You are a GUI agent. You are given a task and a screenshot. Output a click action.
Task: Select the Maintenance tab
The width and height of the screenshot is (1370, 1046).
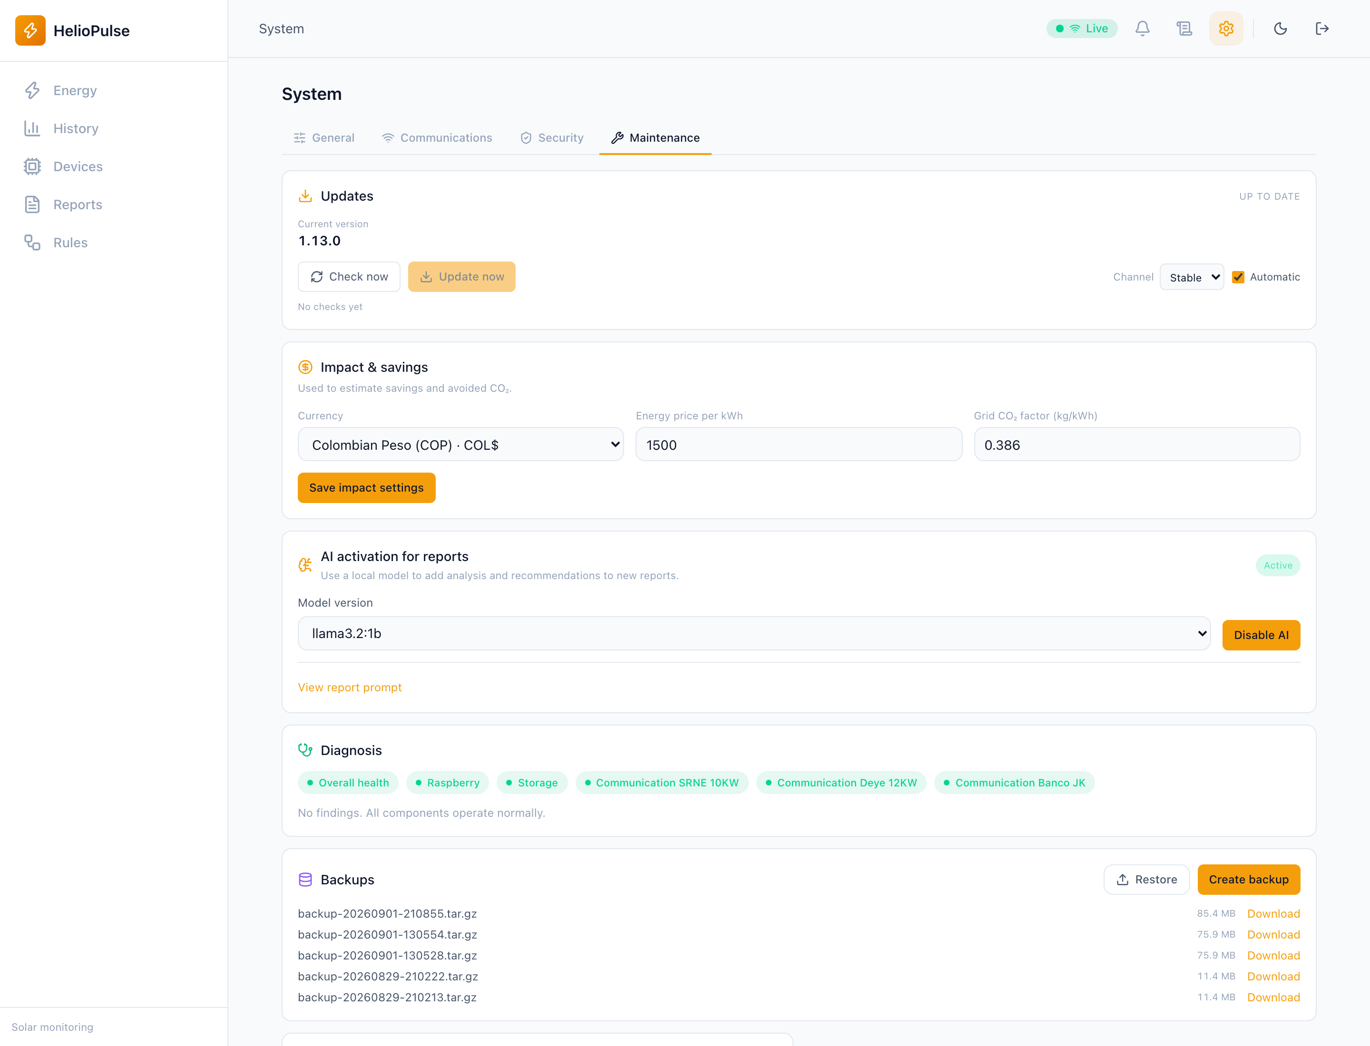656,137
